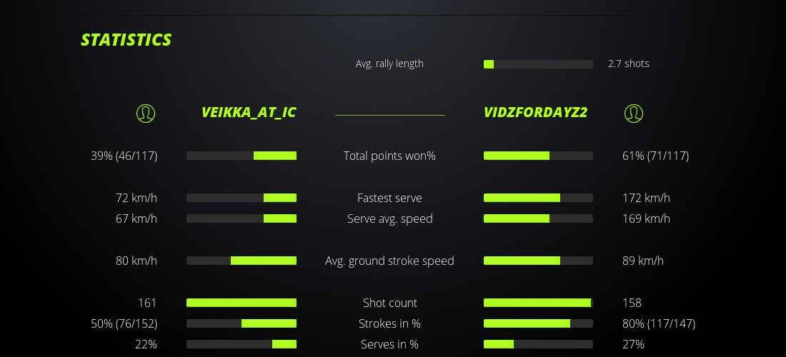Image resolution: width=786 pixels, height=357 pixels.
Task: Click VIDZFORDAYZ2's Serve avg. speed bar
Action: click(538, 218)
